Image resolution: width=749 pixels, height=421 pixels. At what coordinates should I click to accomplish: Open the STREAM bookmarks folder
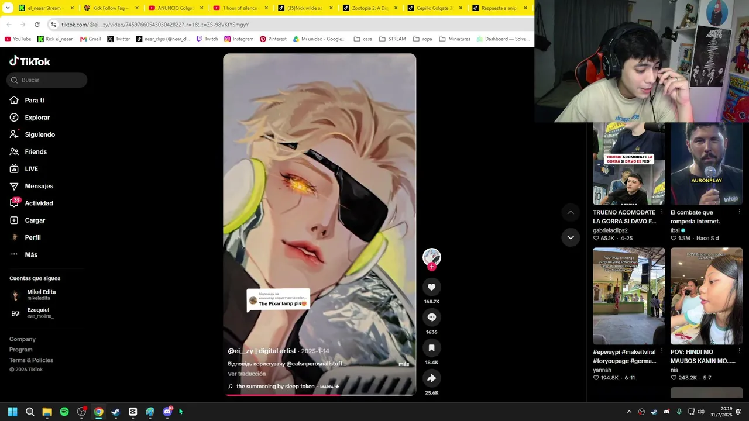tap(393, 39)
